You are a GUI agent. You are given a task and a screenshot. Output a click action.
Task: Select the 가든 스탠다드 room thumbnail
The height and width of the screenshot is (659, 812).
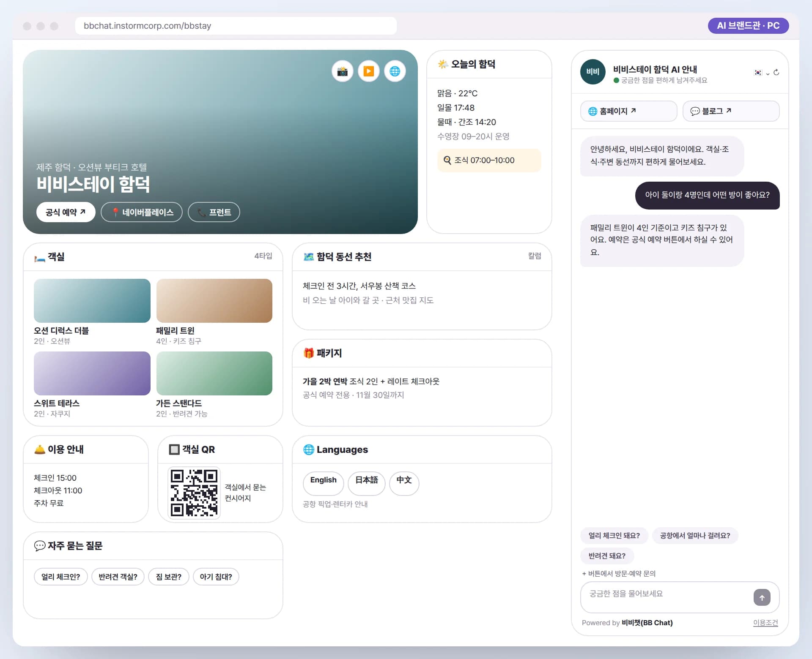pos(214,373)
